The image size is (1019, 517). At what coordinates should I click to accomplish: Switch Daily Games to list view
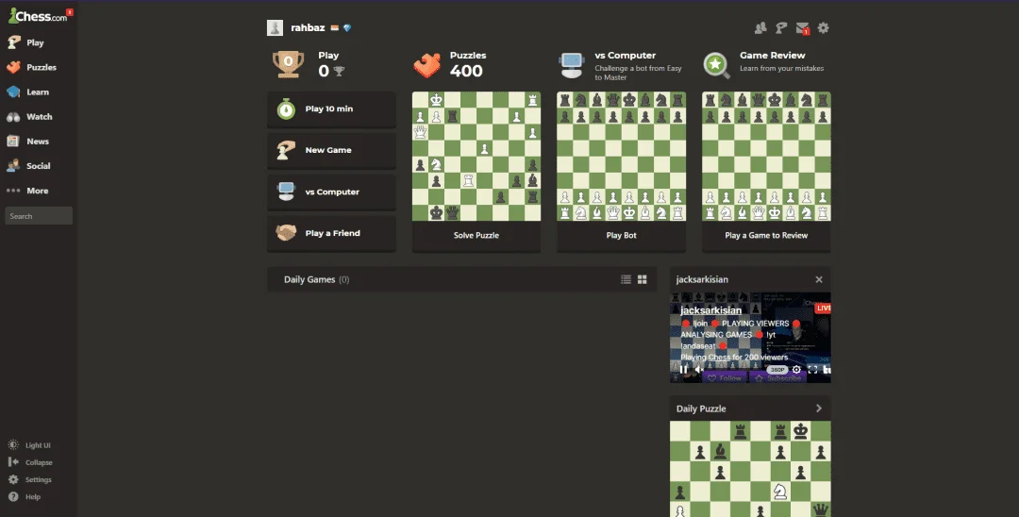(626, 279)
